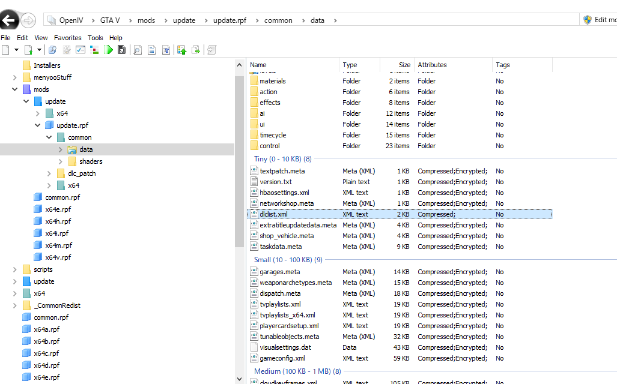This screenshot has width=617, height=384.
Task: Open the Help menu
Action: click(116, 38)
